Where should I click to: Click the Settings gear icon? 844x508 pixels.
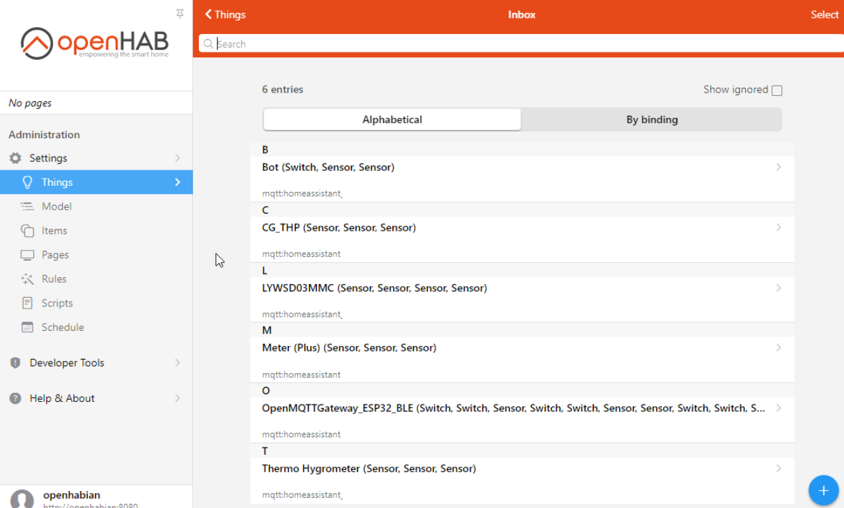(15, 158)
